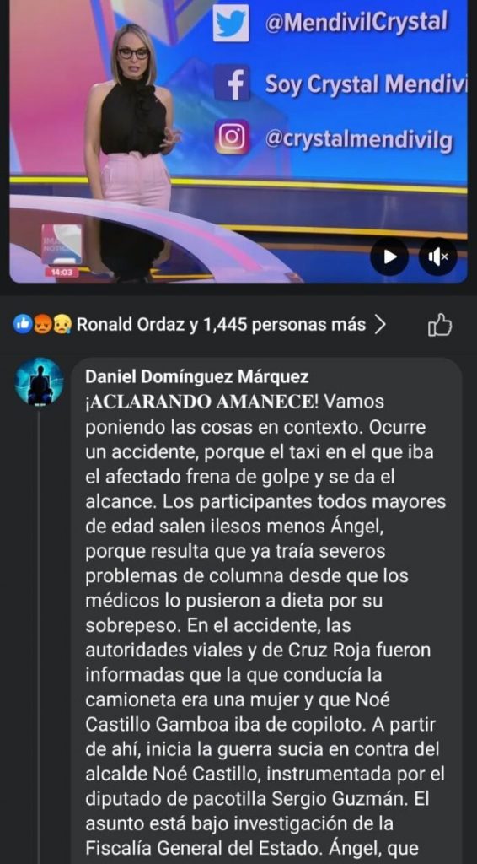Play the news video

pos(389,256)
